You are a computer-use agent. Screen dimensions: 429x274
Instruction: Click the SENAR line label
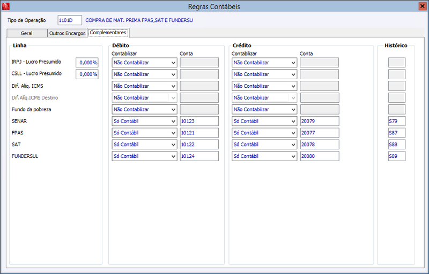point(19,121)
